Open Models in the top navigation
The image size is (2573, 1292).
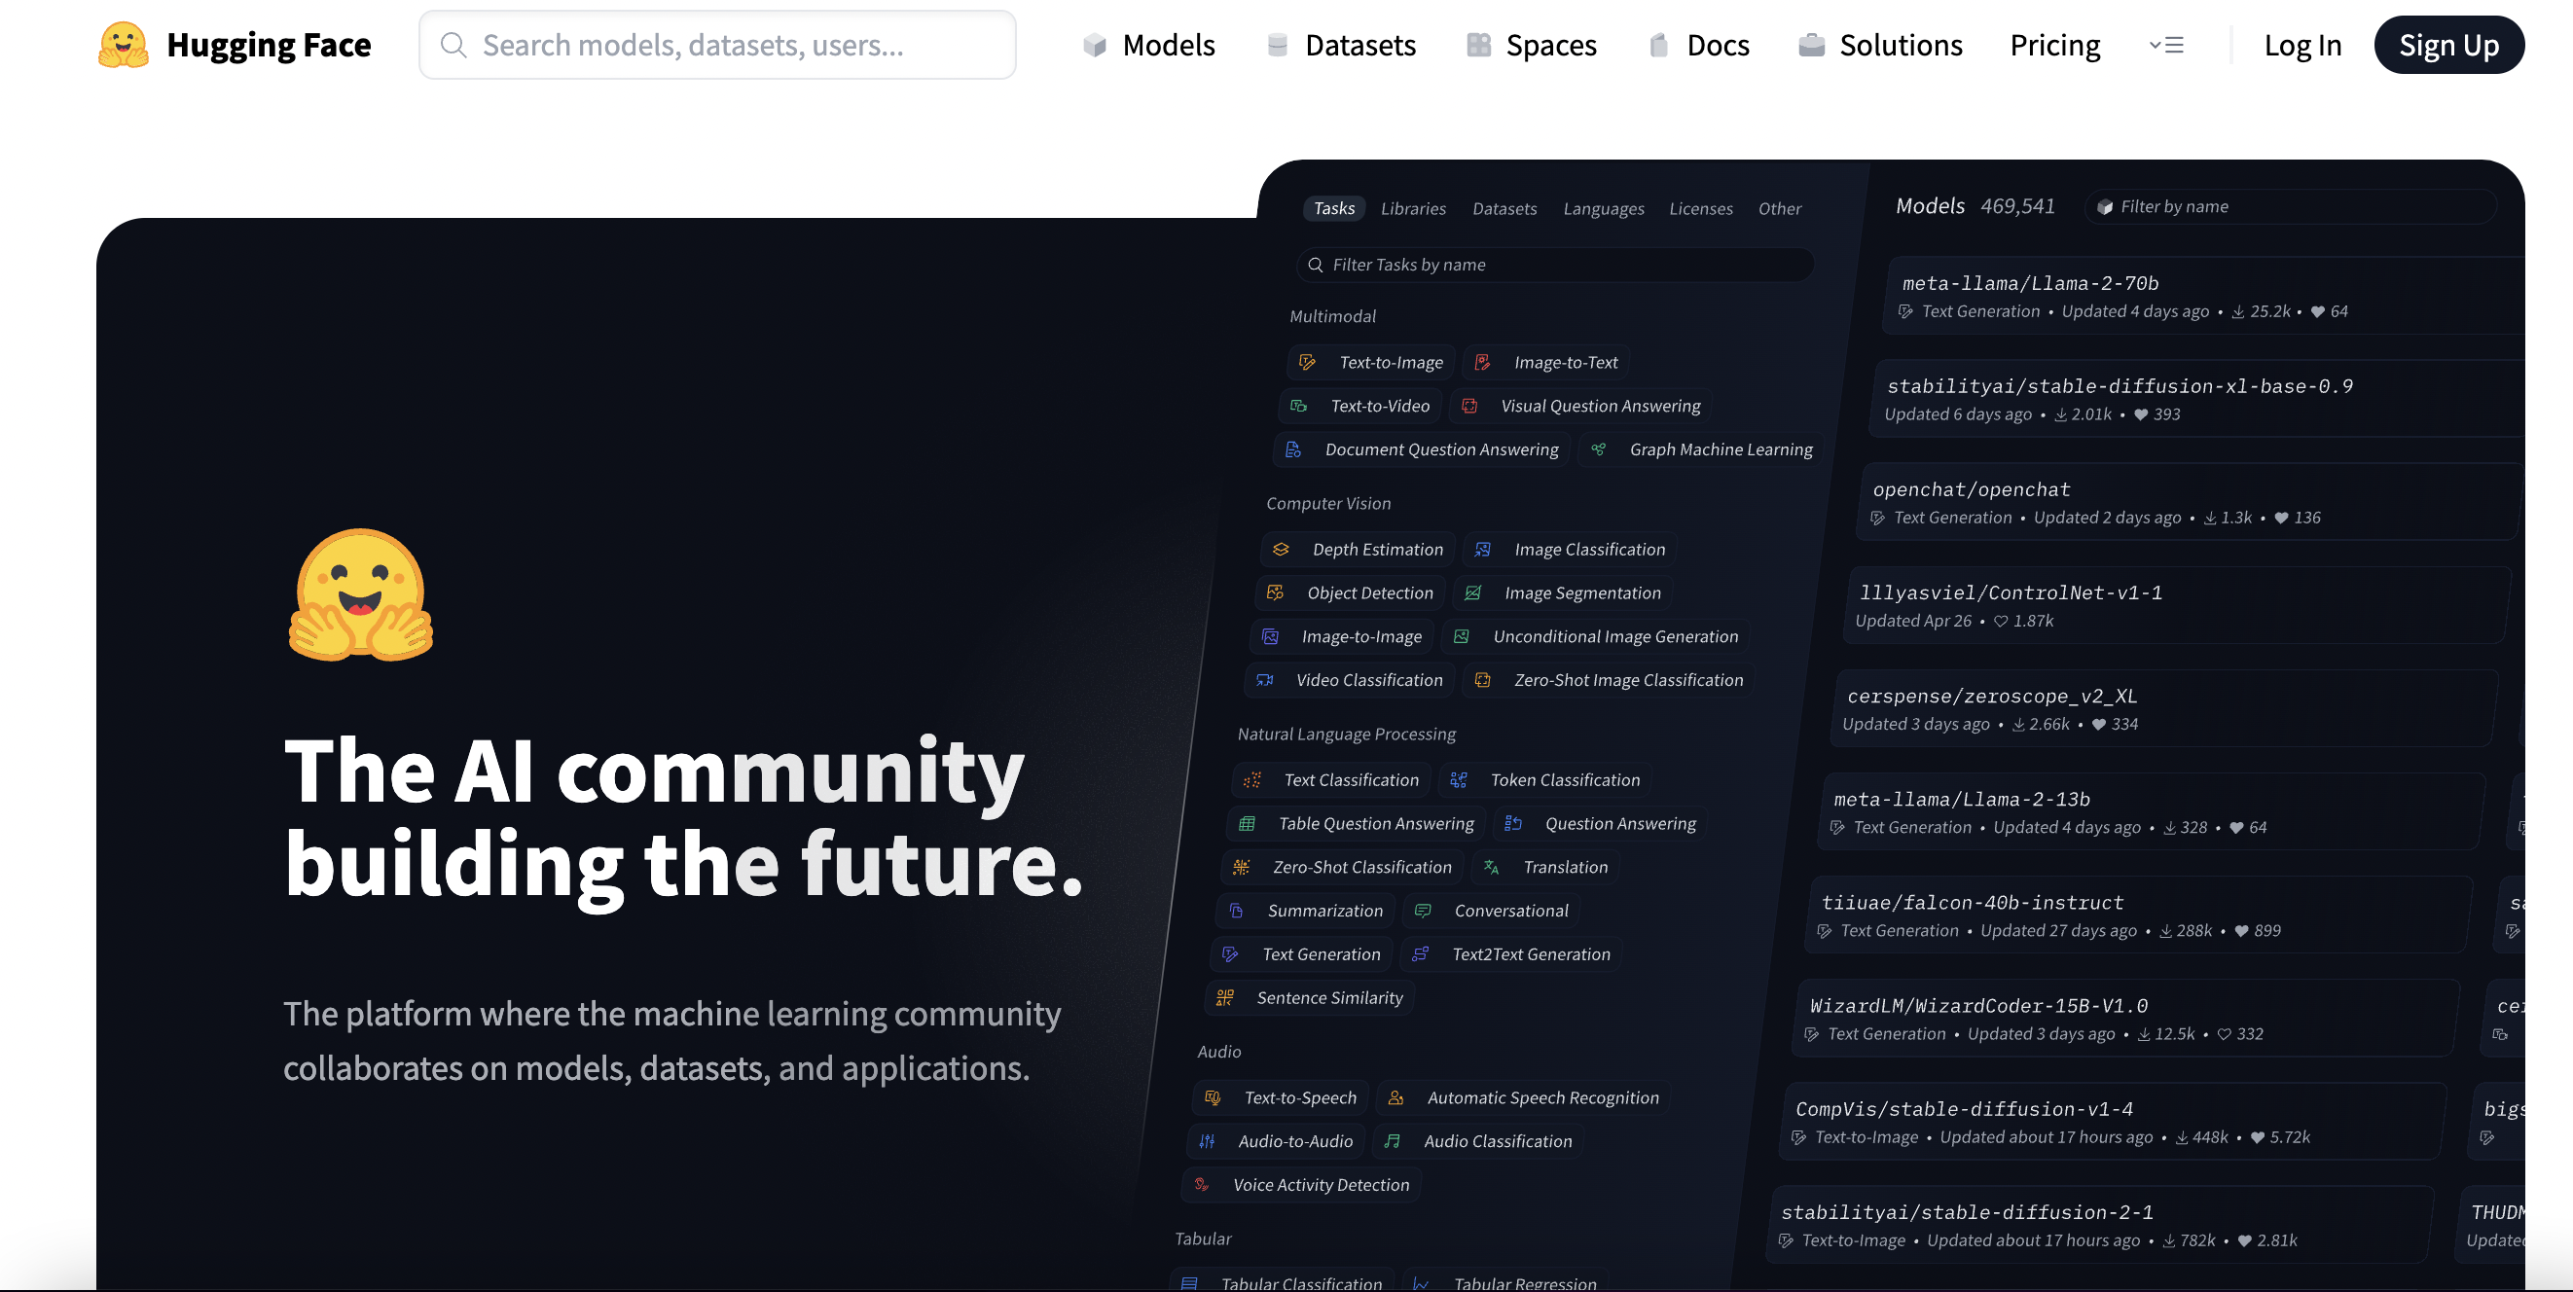[x=1148, y=45]
